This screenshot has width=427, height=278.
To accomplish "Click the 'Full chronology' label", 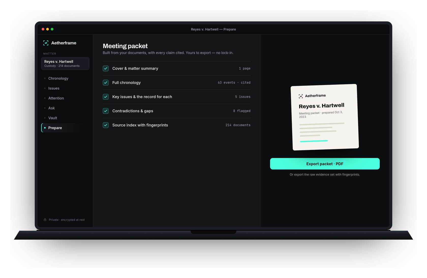I will (126, 83).
